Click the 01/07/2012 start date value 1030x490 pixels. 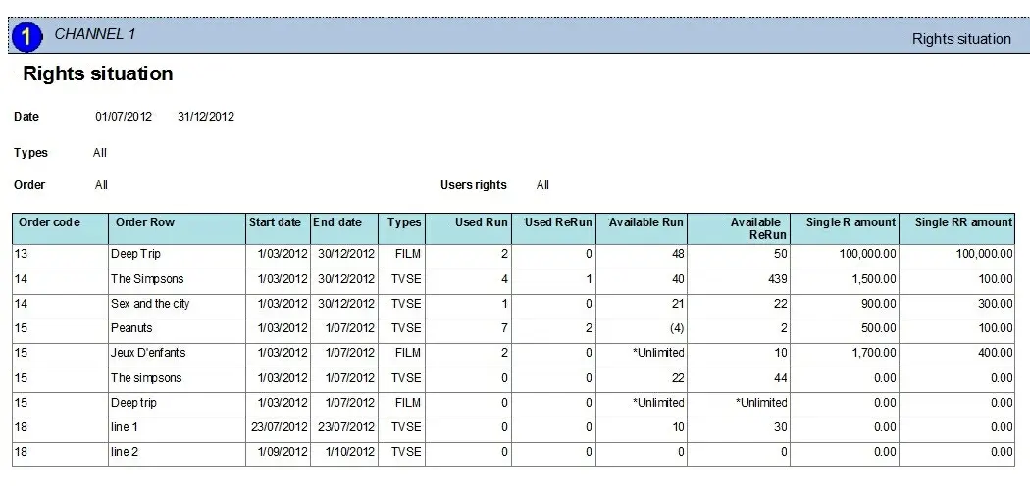[124, 117]
